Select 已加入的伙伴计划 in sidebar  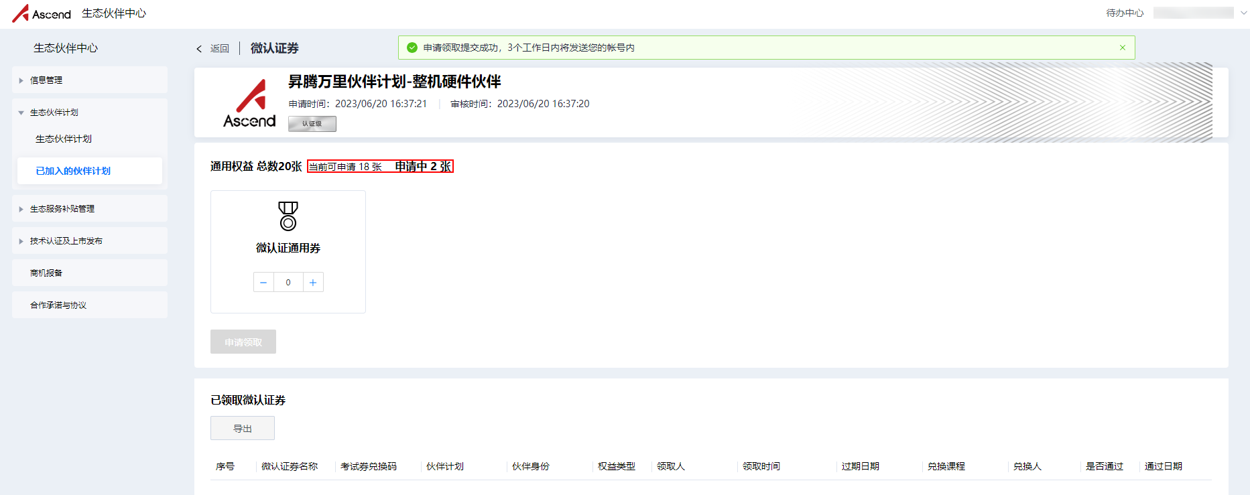click(90, 171)
